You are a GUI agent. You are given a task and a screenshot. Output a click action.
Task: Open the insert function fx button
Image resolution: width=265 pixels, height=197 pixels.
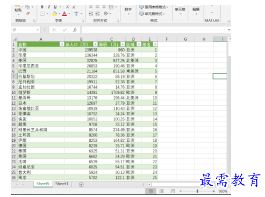(75, 30)
